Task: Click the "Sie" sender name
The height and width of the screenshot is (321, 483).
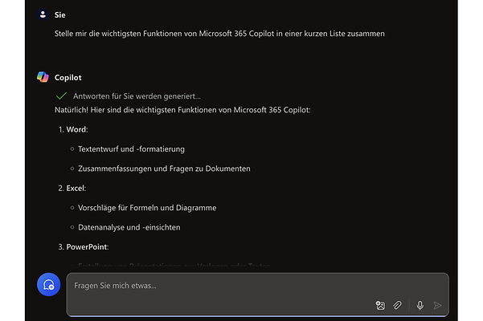Action: coord(59,14)
